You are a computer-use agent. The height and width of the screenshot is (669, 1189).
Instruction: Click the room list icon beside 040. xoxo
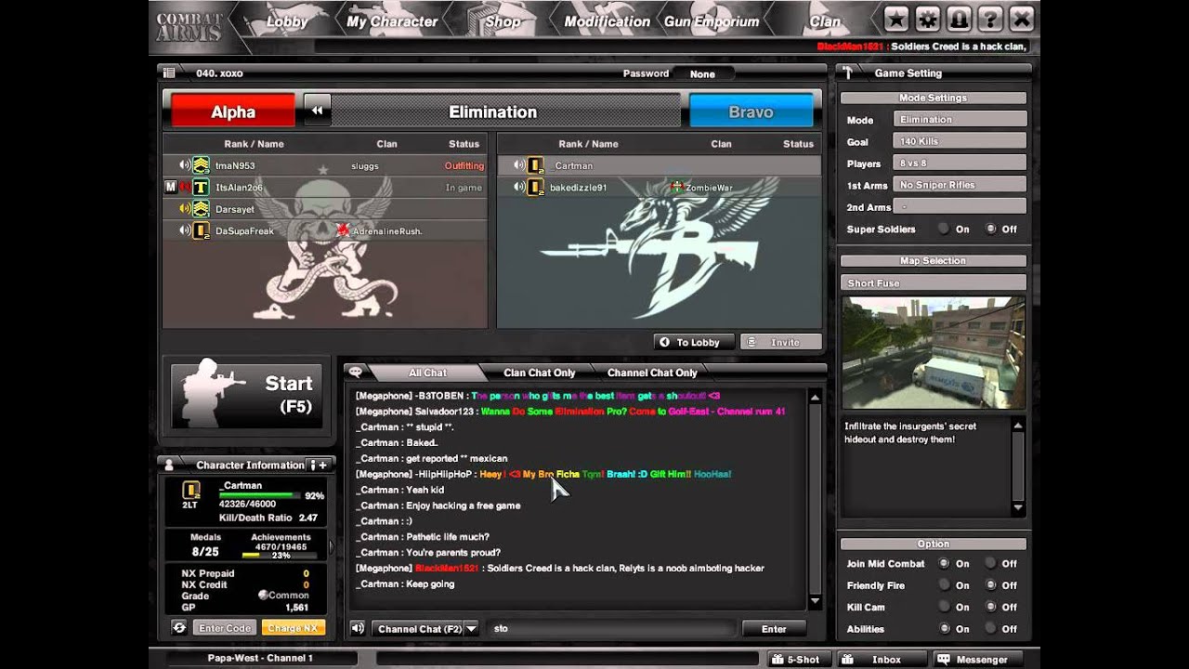169,72
